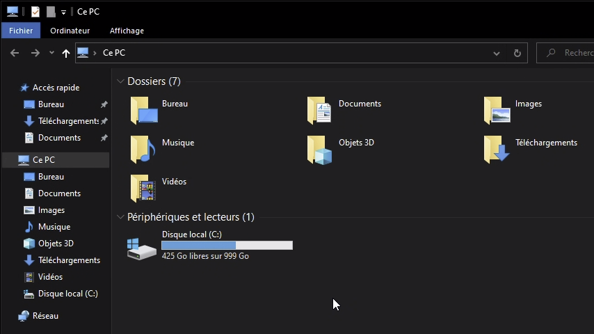Click the Périphériques et lecteurs (1) header
Image resolution: width=594 pixels, height=334 pixels.
191,217
